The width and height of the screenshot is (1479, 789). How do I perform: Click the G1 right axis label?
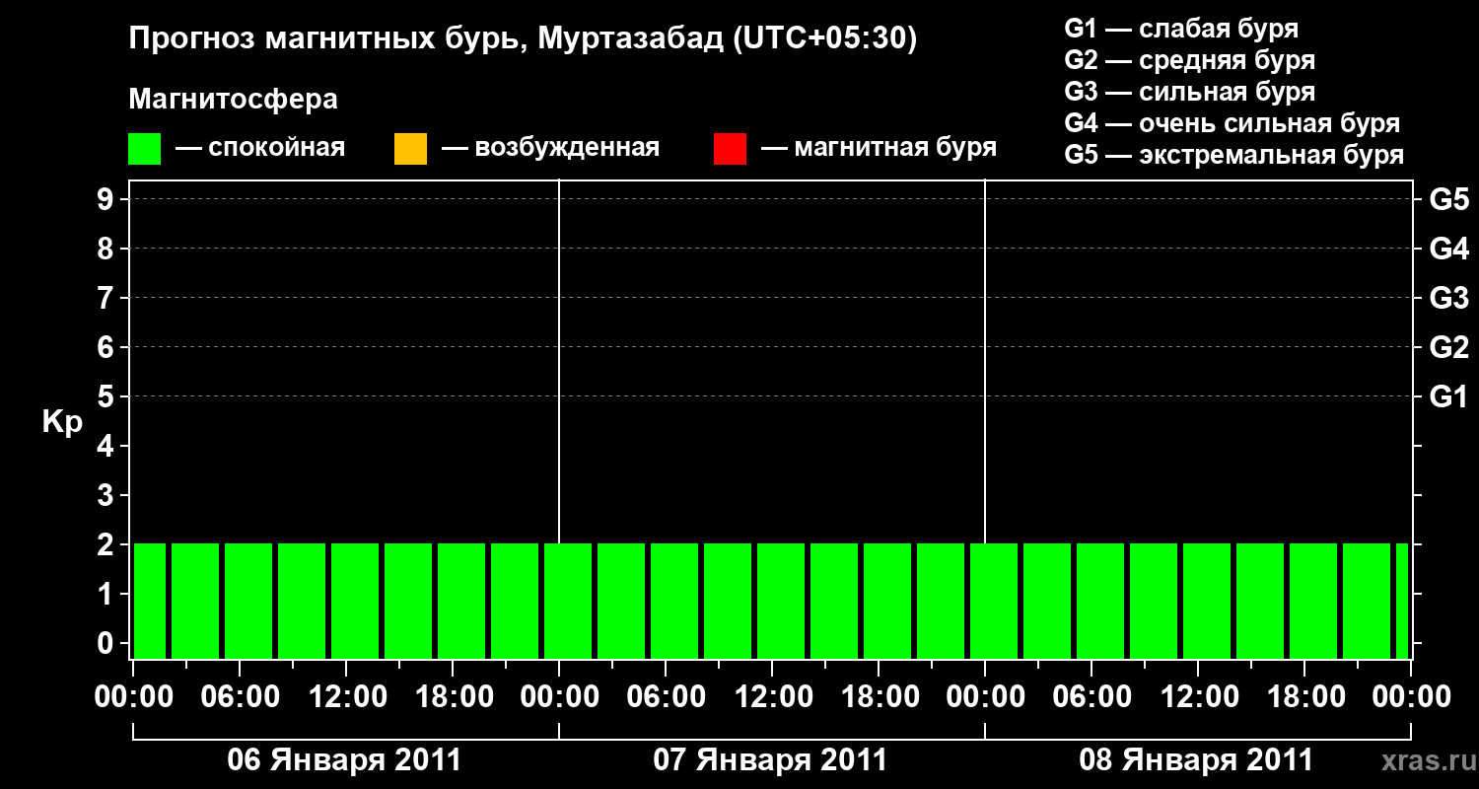coord(1448,396)
